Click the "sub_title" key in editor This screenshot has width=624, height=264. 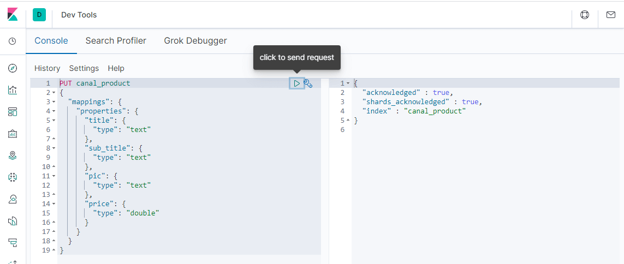[x=108, y=148]
